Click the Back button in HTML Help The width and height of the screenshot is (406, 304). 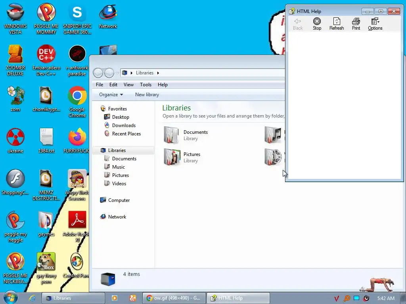point(298,24)
